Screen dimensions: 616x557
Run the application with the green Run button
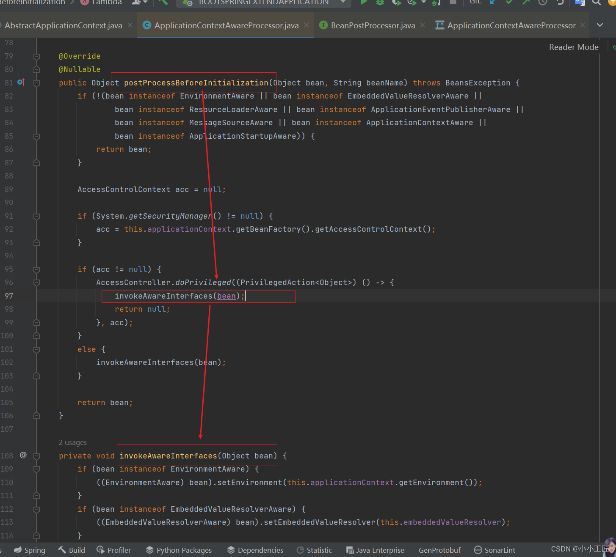pyautogui.click(x=364, y=2)
